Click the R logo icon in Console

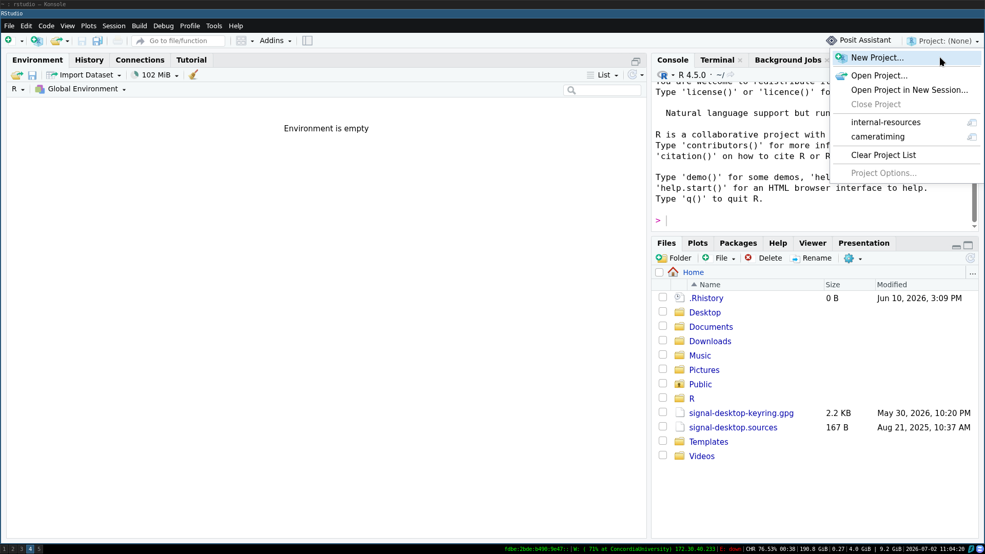pos(662,75)
